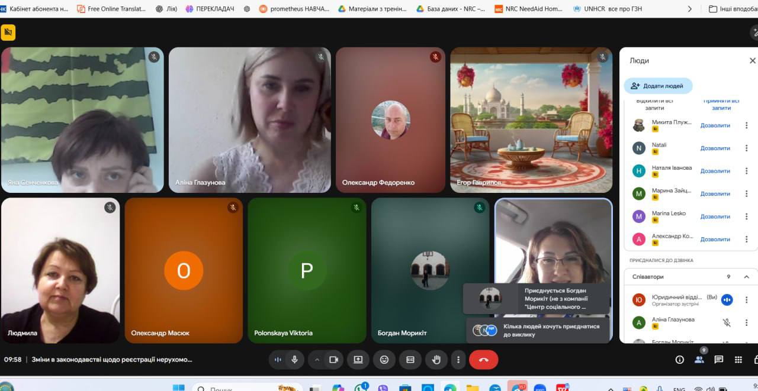
Task: Click the red leave call button
Action: (x=483, y=360)
